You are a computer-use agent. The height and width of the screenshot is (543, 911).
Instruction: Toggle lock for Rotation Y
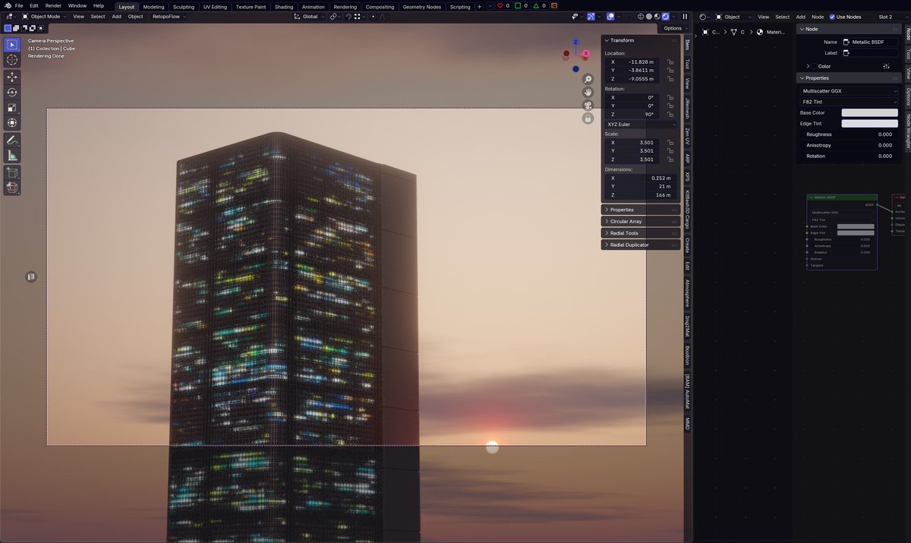(670, 106)
